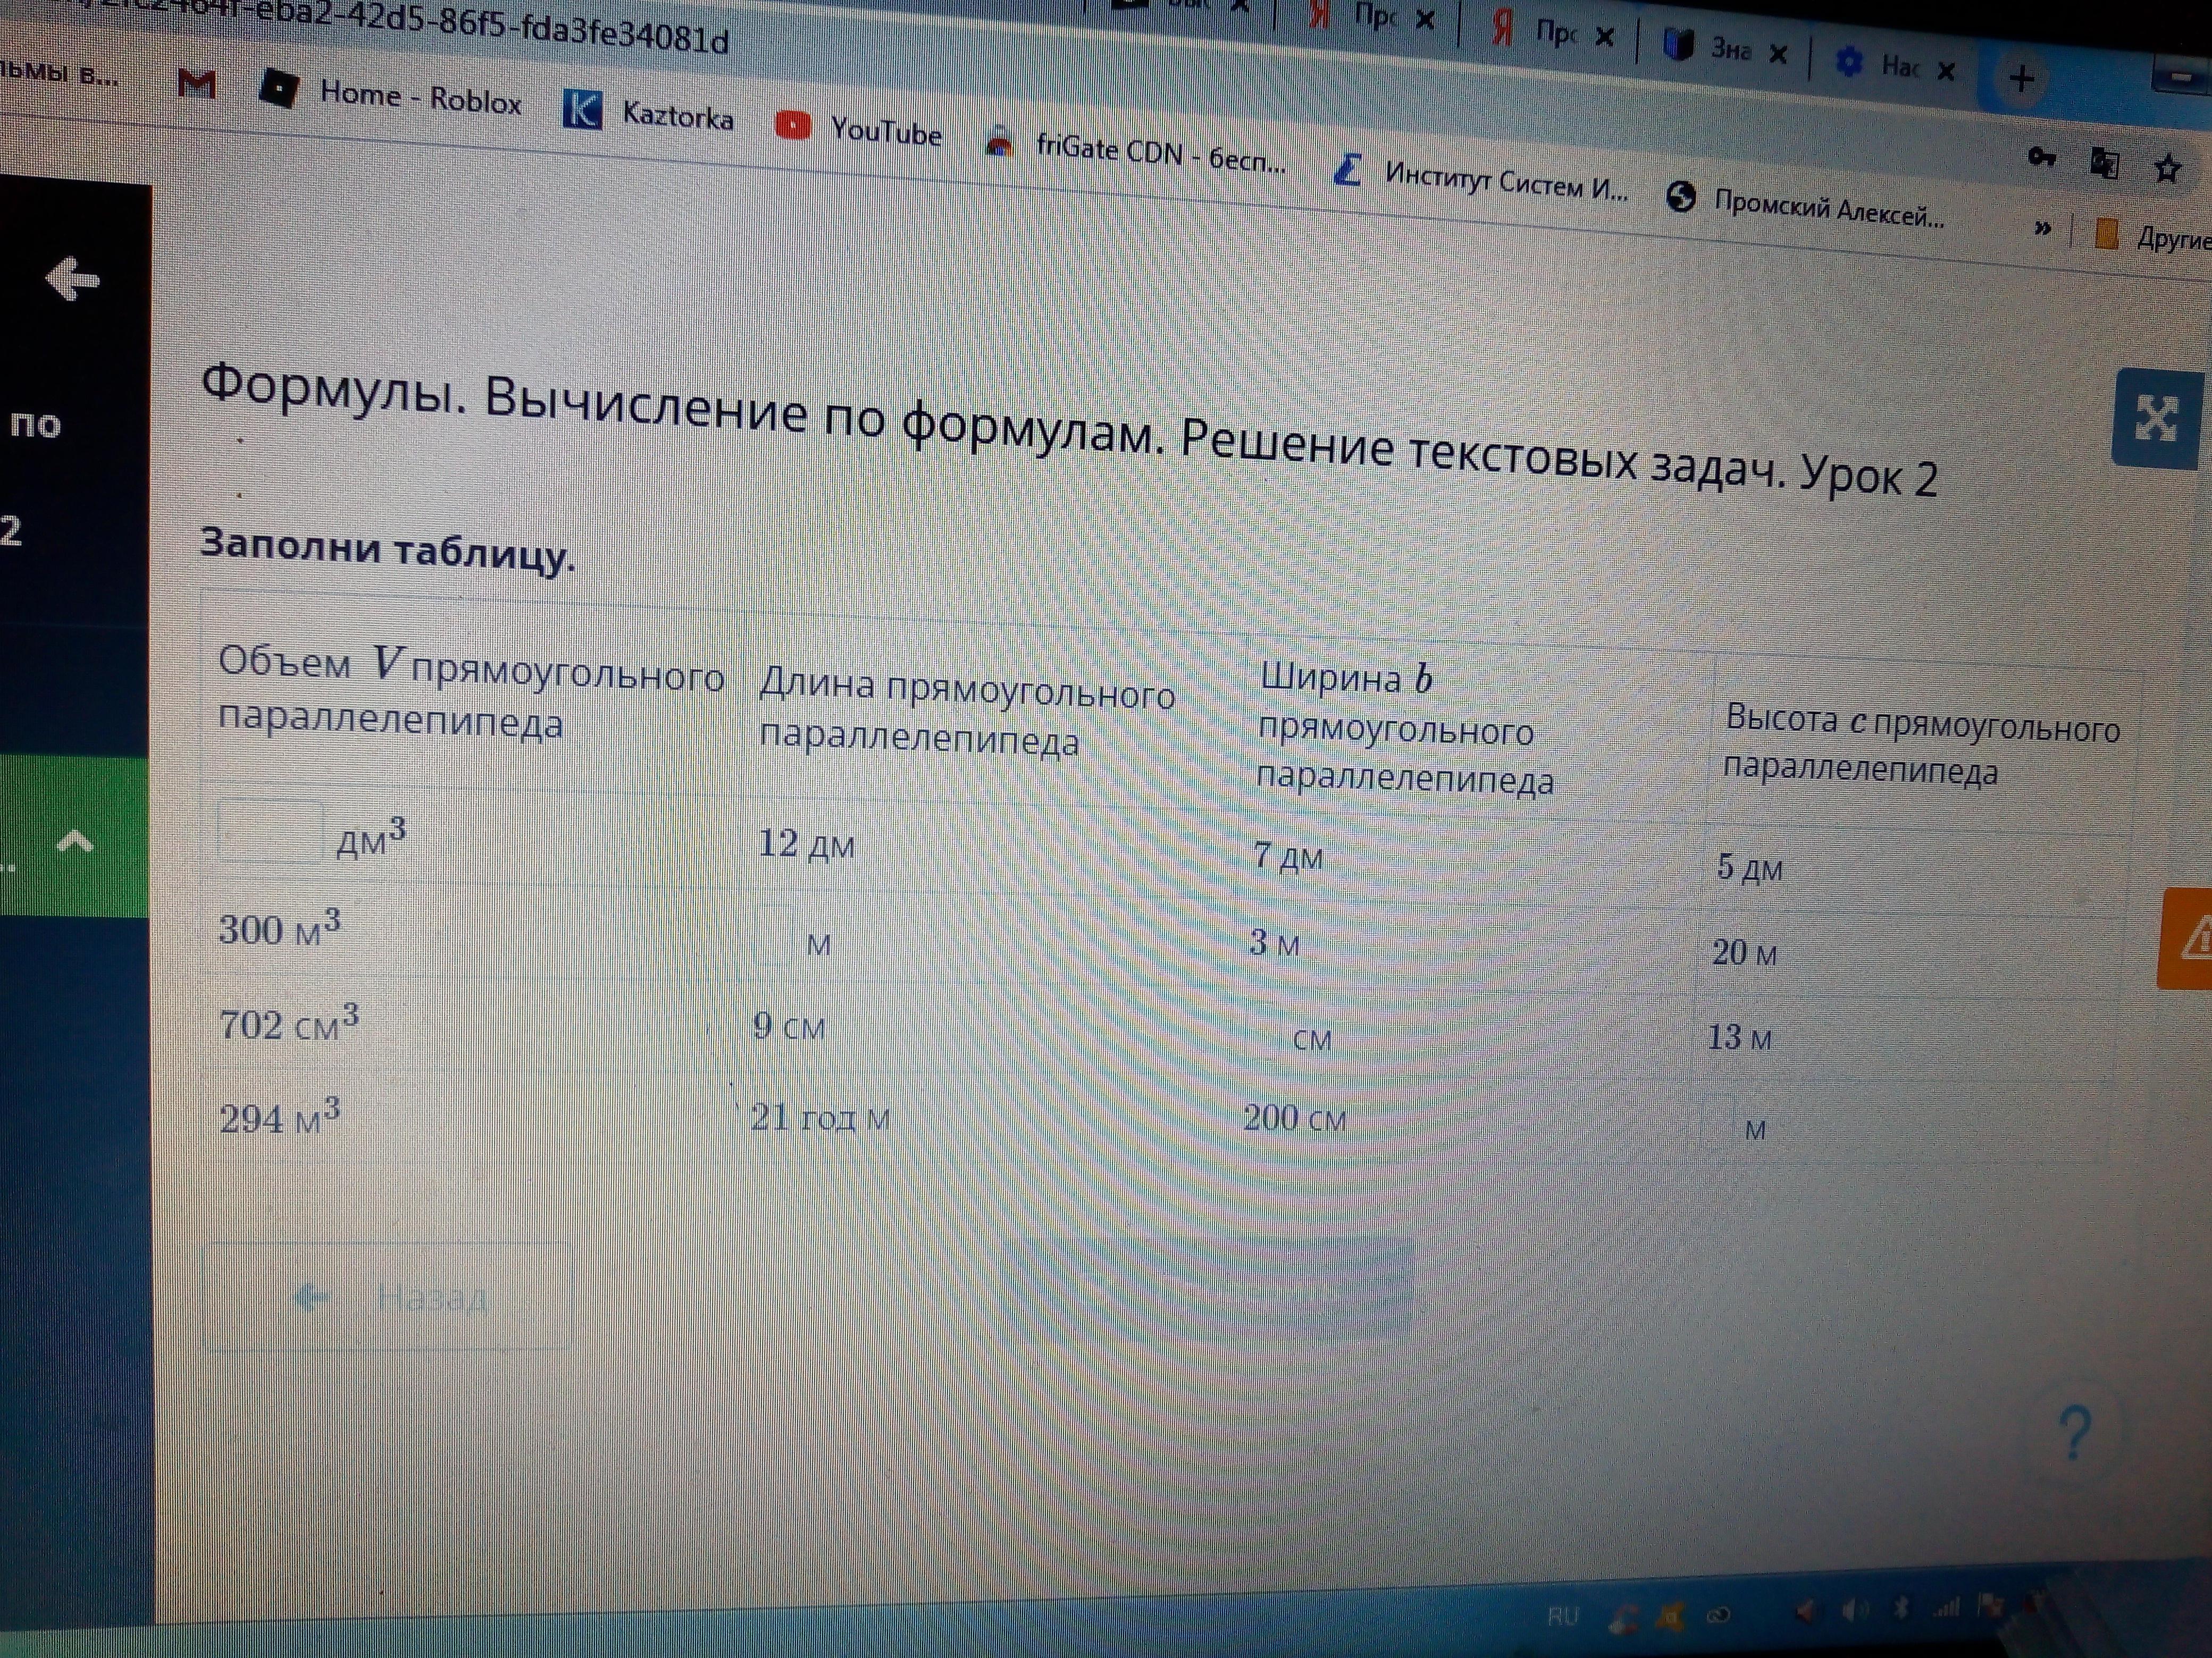Viewport: 2212px width, 1658px height.
Task: Click the volume input field for дм³
Action: (270, 831)
